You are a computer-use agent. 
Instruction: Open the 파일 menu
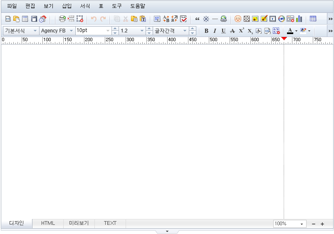point(12,6)
